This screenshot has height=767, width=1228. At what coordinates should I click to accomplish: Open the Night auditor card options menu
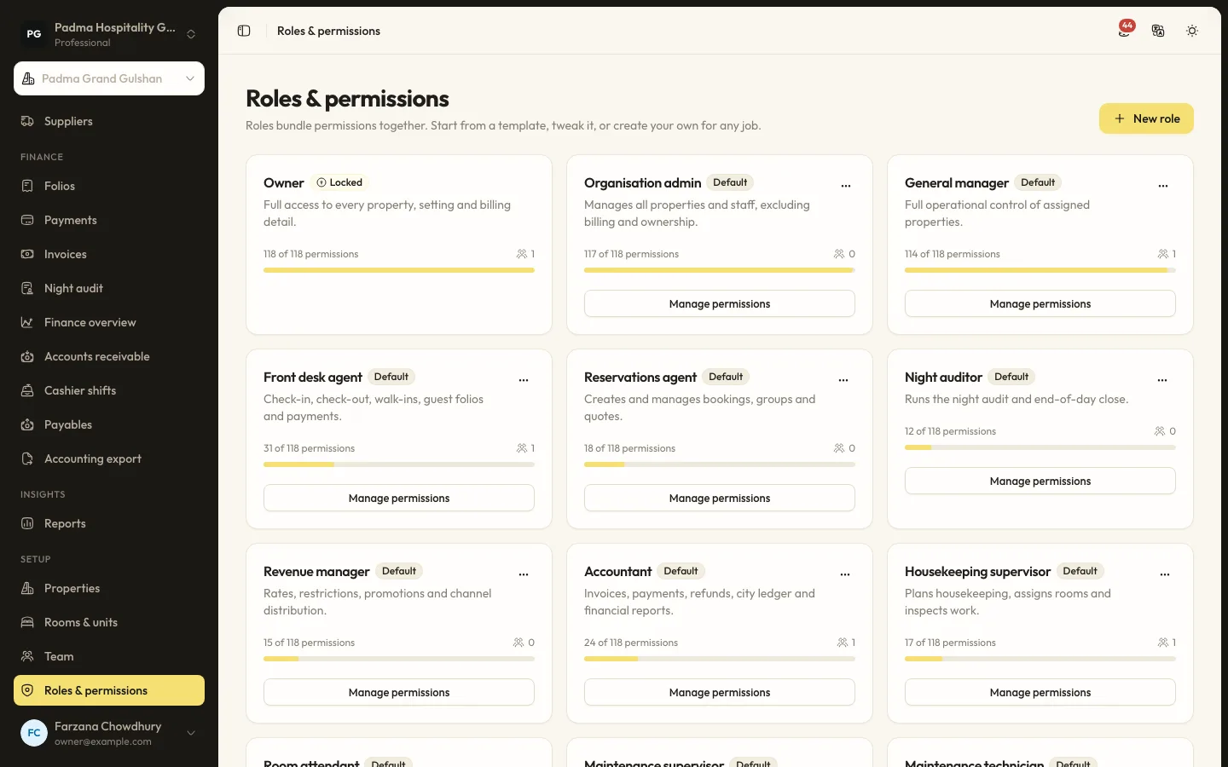[1162, 379]
